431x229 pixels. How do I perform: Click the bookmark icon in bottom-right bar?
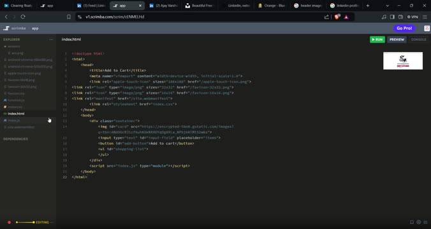(411, 222)
